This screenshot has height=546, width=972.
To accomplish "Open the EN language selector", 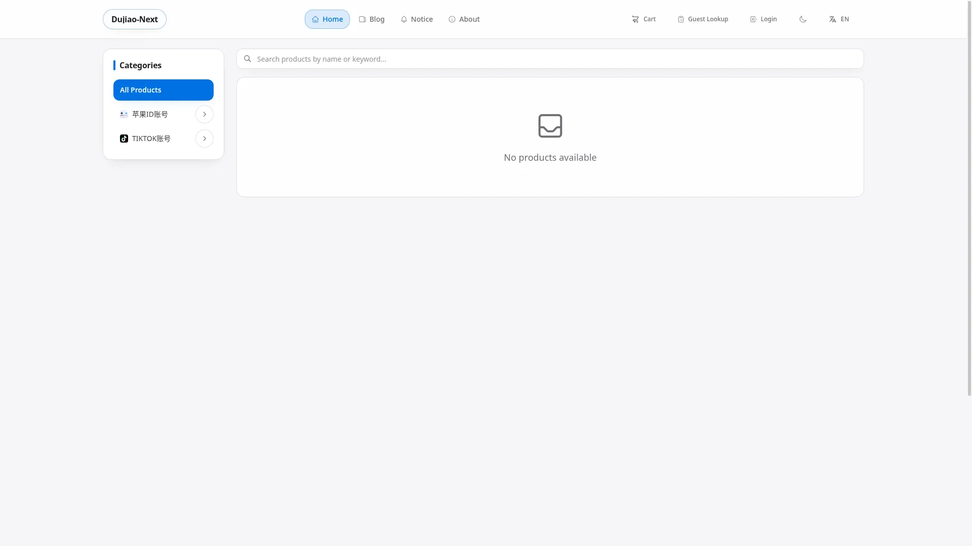I will [x=839, y=19].
